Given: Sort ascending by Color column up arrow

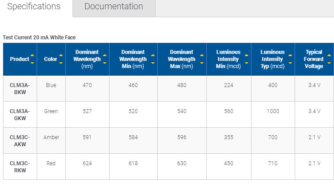Looking at the screenshot, I should 61,55.
